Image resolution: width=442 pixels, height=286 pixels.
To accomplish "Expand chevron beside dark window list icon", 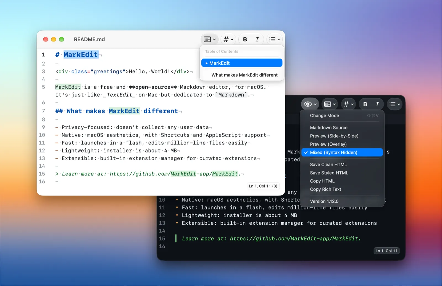I will tap(399, 104).
